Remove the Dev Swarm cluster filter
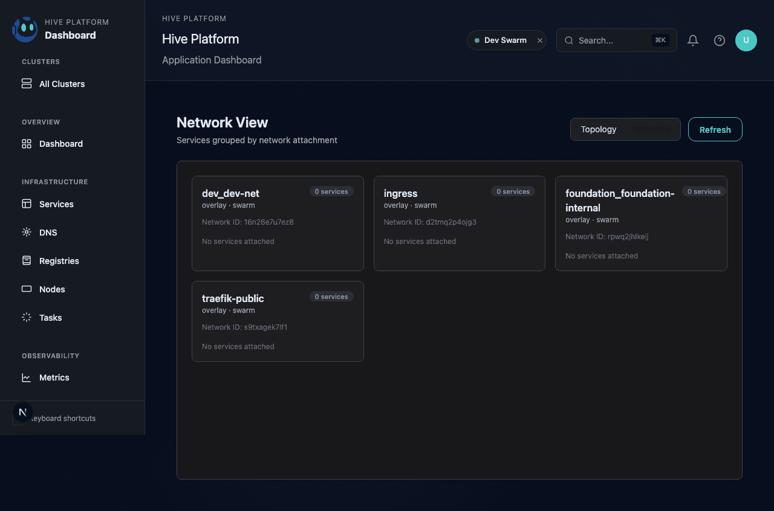774x511 pixels. point(540,40)
